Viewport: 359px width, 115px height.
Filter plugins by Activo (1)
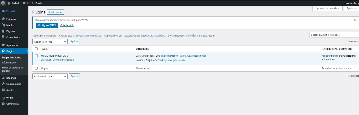51,35
